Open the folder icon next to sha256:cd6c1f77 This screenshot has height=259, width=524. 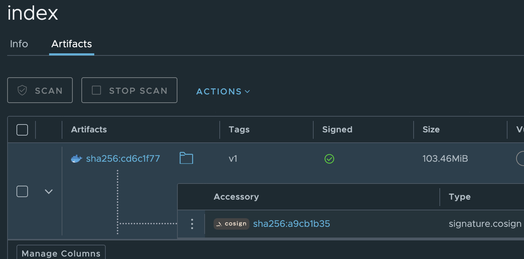186,158
